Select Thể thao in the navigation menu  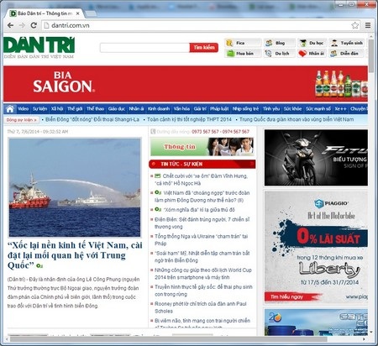95,109
